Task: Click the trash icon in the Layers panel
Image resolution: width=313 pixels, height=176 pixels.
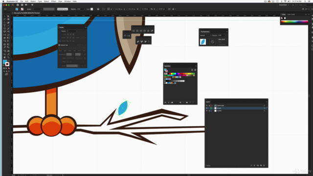Action: pyautogui.click(x=264, y=165)
